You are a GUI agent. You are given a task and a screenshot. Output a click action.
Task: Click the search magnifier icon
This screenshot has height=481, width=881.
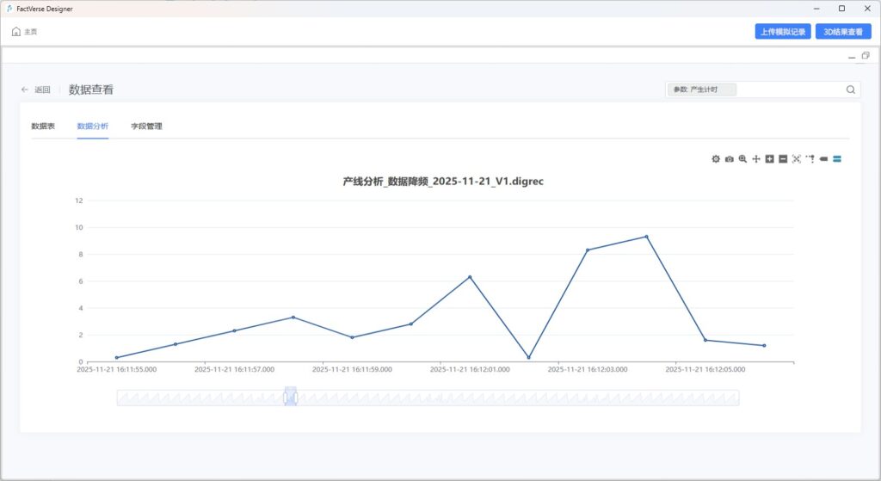[x=850, y=89]
